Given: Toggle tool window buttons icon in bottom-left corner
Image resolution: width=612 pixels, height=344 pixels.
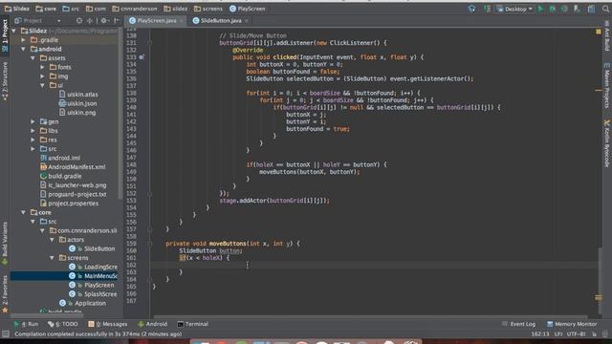Looking at the screenshot, I should (6, 333).
